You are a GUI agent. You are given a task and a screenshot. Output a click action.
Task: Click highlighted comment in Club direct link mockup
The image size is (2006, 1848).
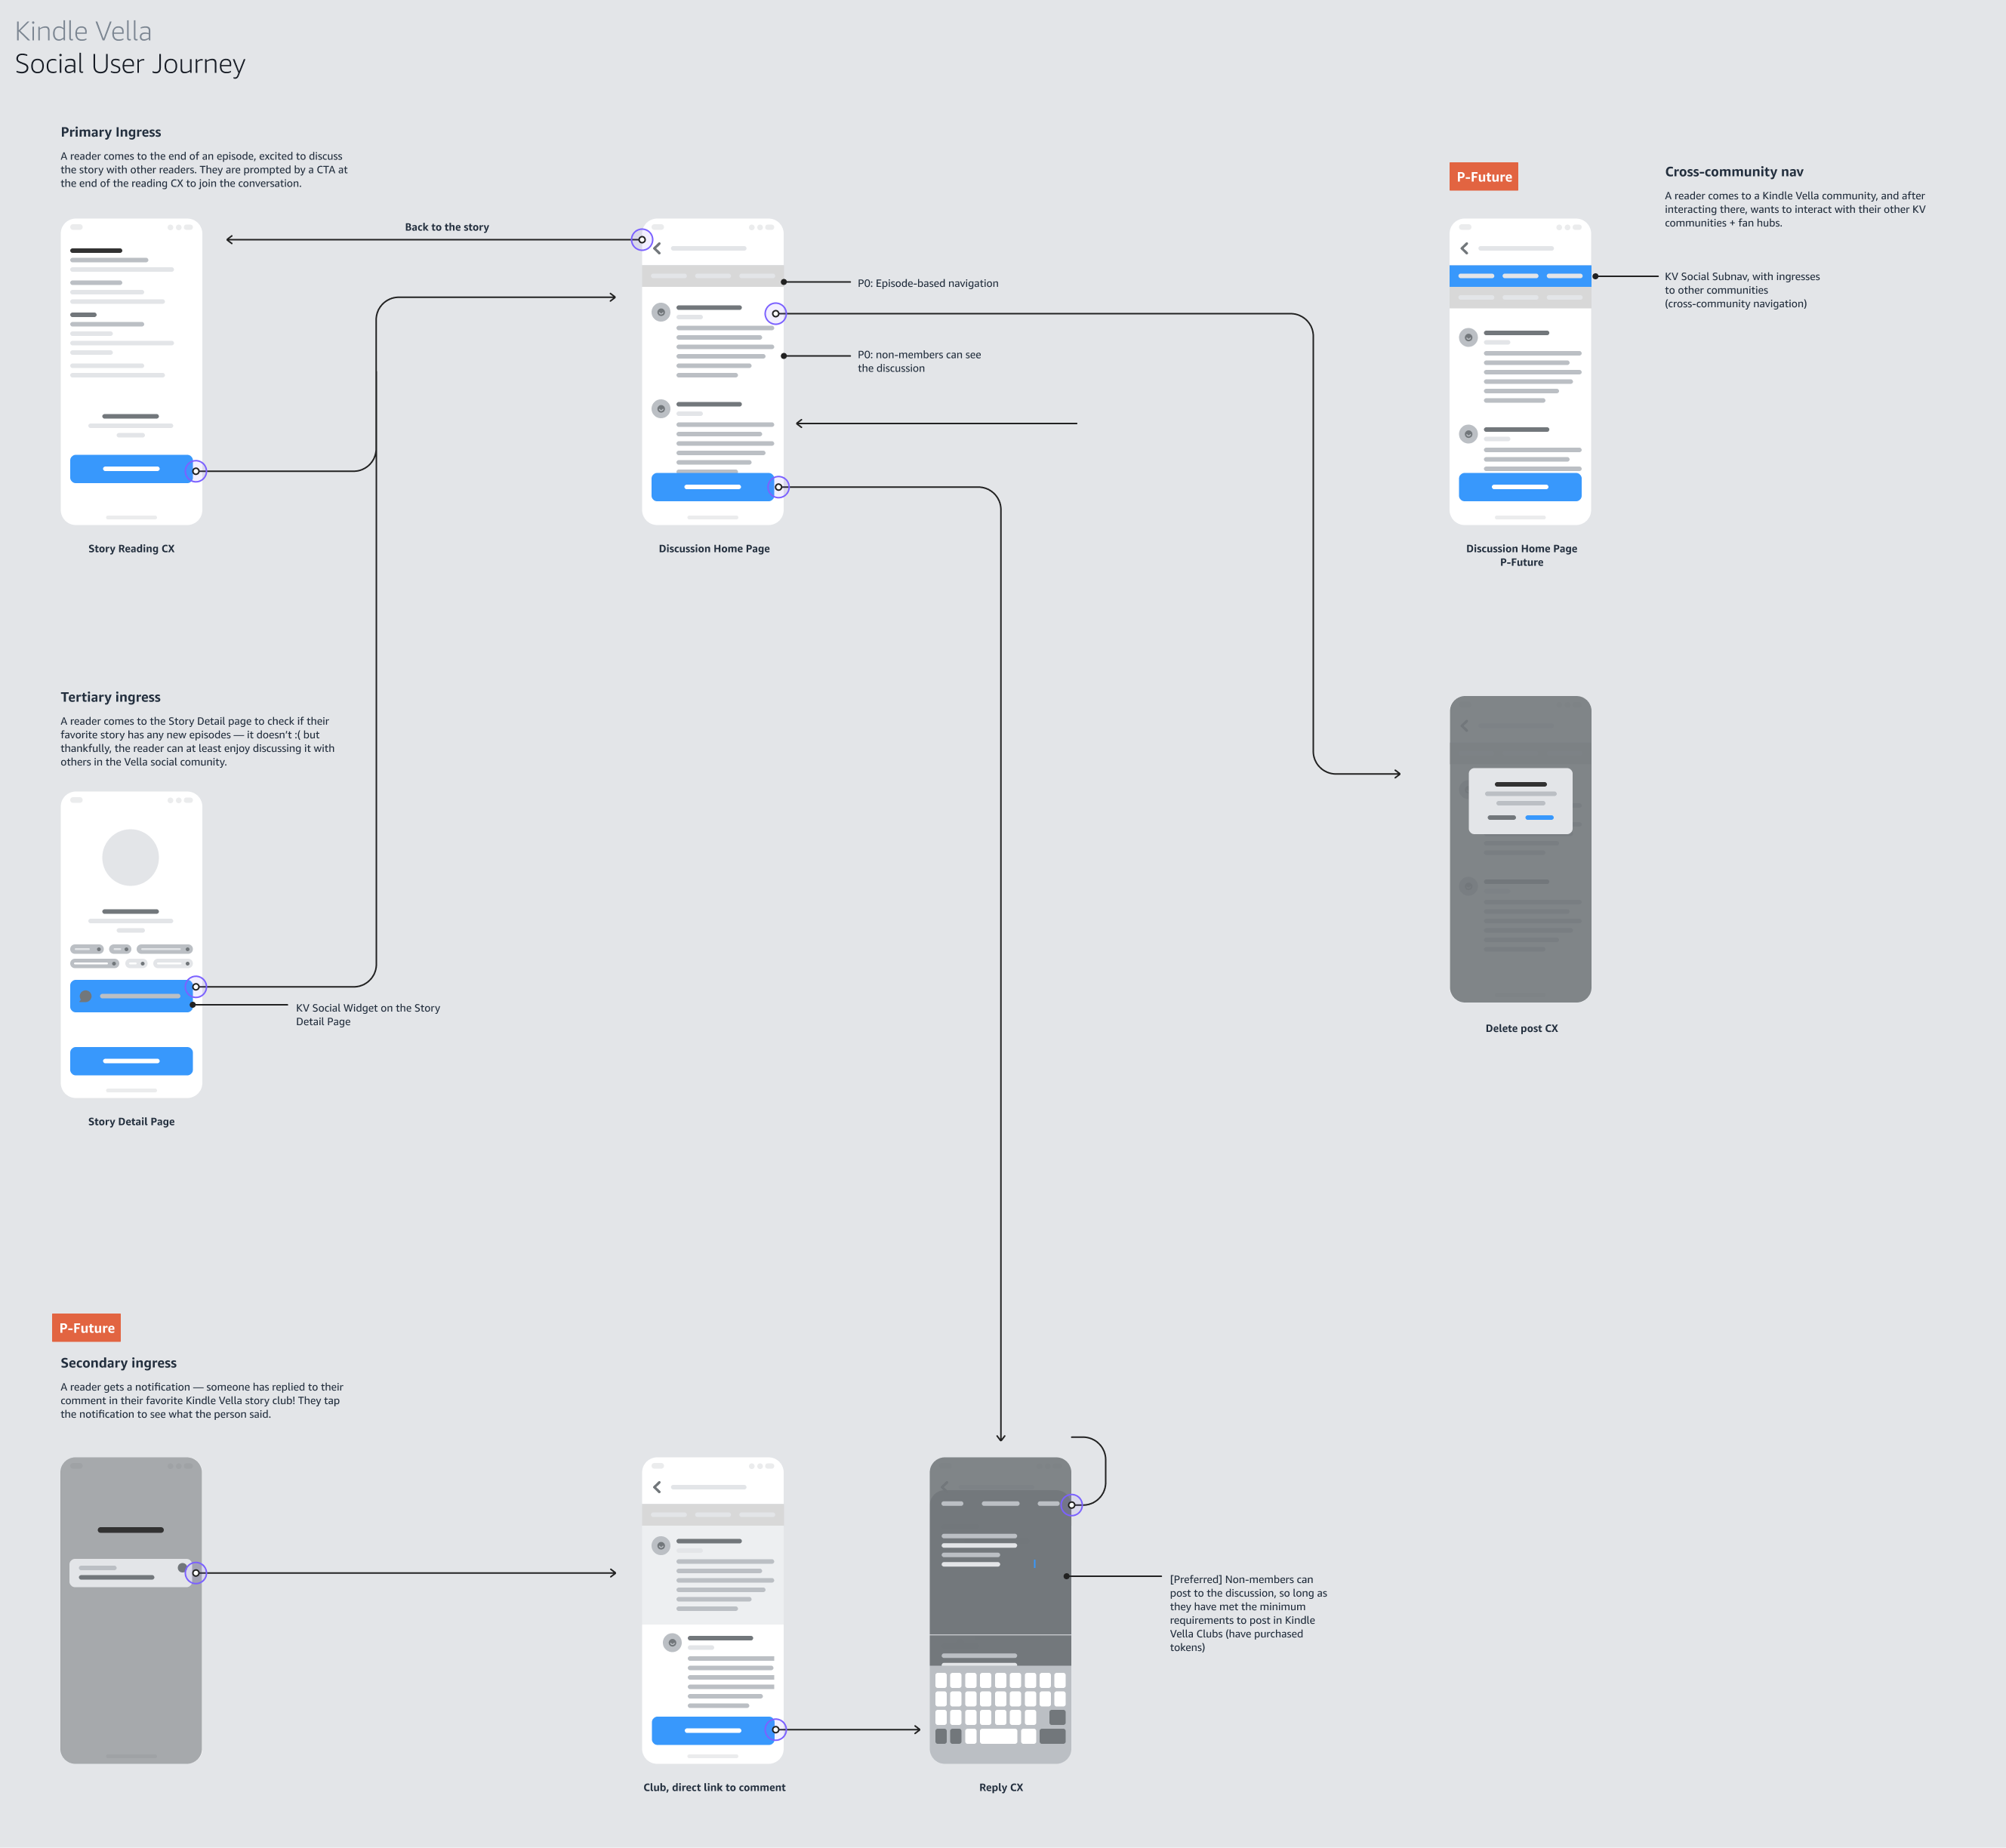(713, 1575)
